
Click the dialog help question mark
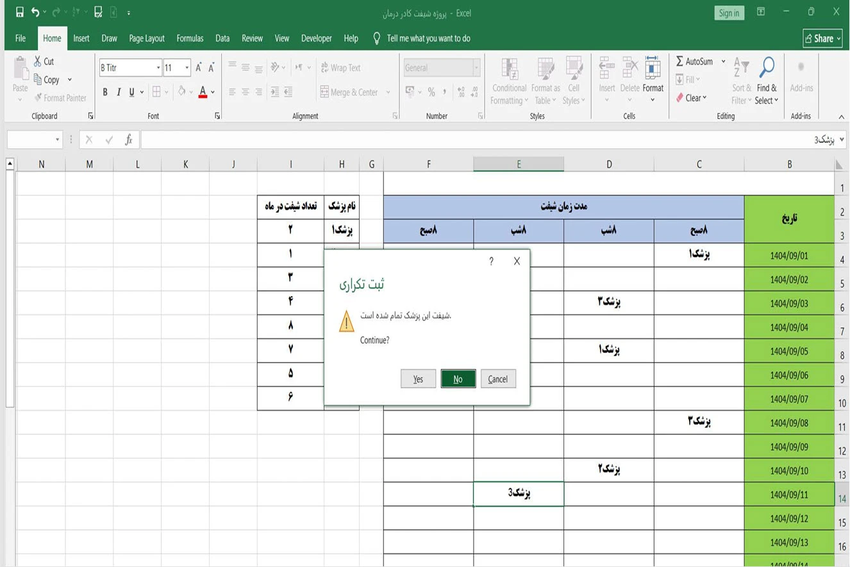click(x=491, y=261)
